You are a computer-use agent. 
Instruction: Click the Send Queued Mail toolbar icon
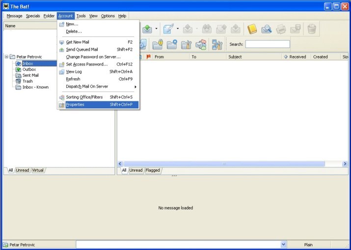[147, 29]
